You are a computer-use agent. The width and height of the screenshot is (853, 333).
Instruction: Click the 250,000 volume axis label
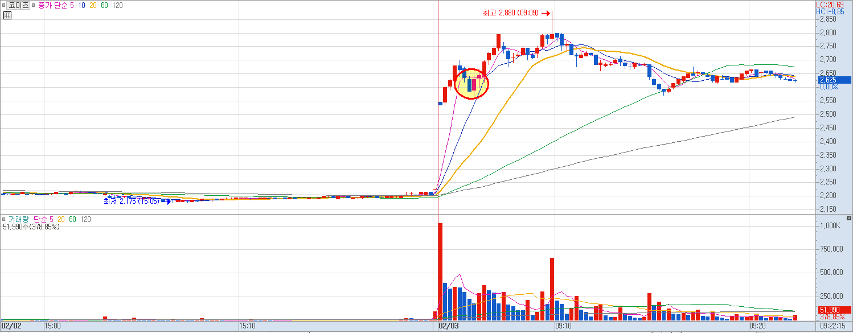coord(831,297)
